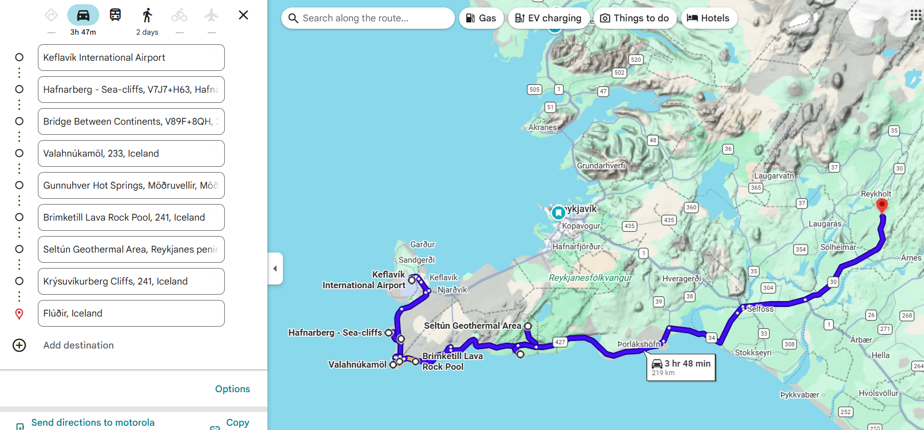Screen dimensions: 924x430
Task: Open Google apps grid
Action: 916,15
